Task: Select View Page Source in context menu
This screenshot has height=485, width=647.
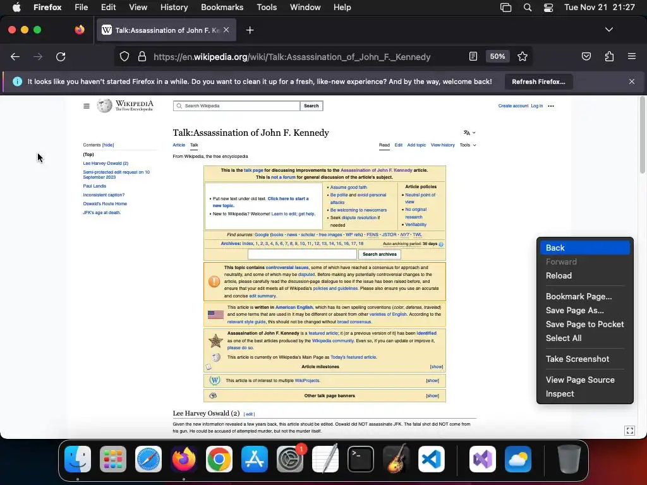Action: click(584, 380)
